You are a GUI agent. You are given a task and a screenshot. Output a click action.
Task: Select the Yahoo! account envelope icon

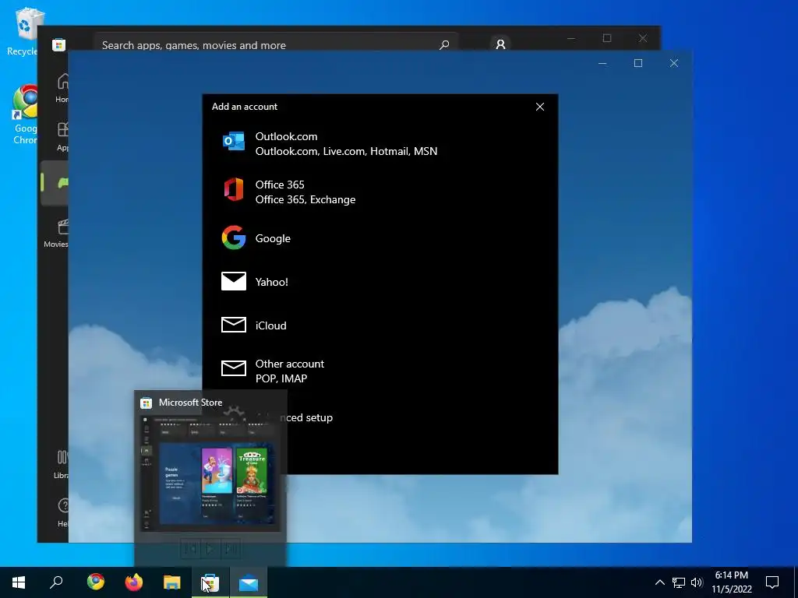(x=234, y=281)
